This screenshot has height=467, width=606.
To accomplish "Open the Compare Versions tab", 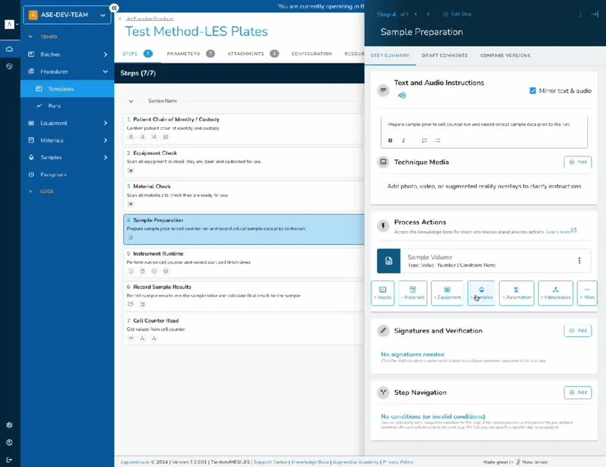I will point(505,56).
